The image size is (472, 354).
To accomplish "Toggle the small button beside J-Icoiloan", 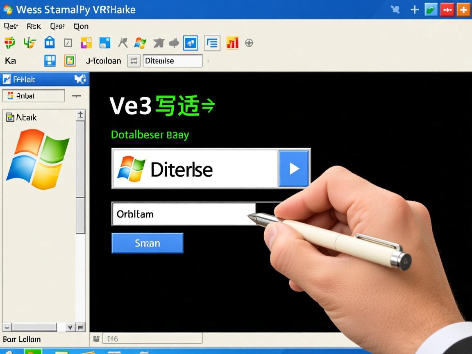I will pyautogui.click(x=134, y=61).
